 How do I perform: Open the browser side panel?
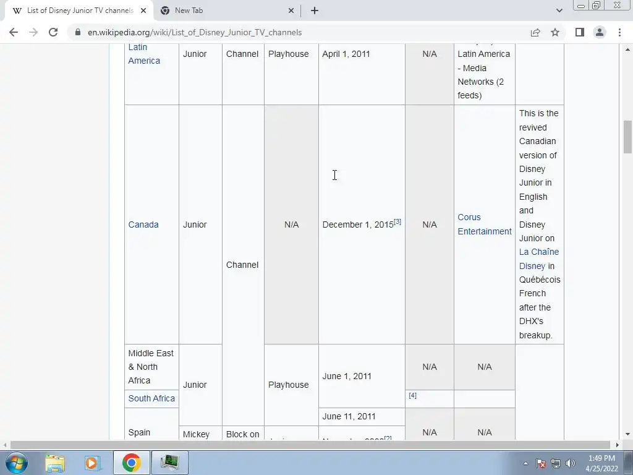coord(580,32)
